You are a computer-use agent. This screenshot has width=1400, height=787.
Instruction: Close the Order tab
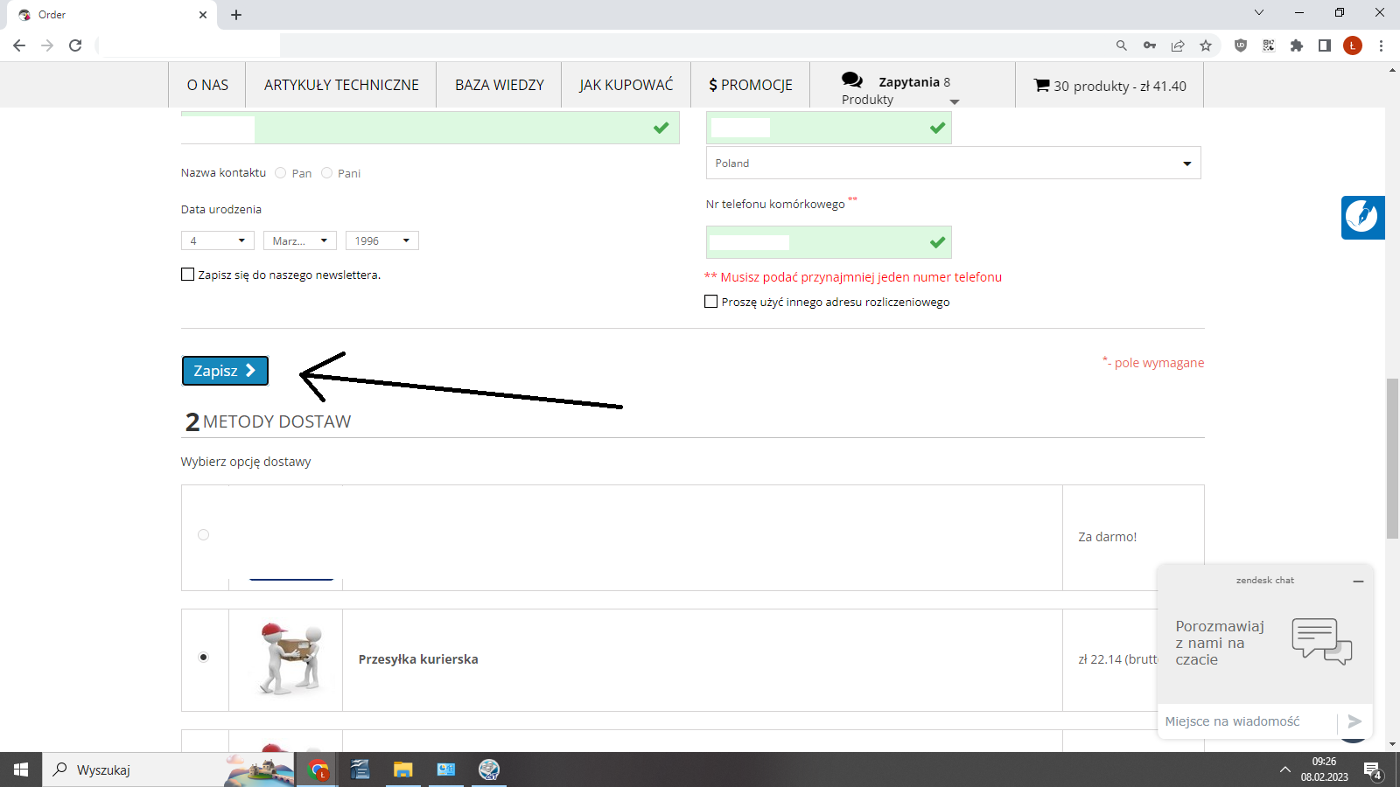203,15
